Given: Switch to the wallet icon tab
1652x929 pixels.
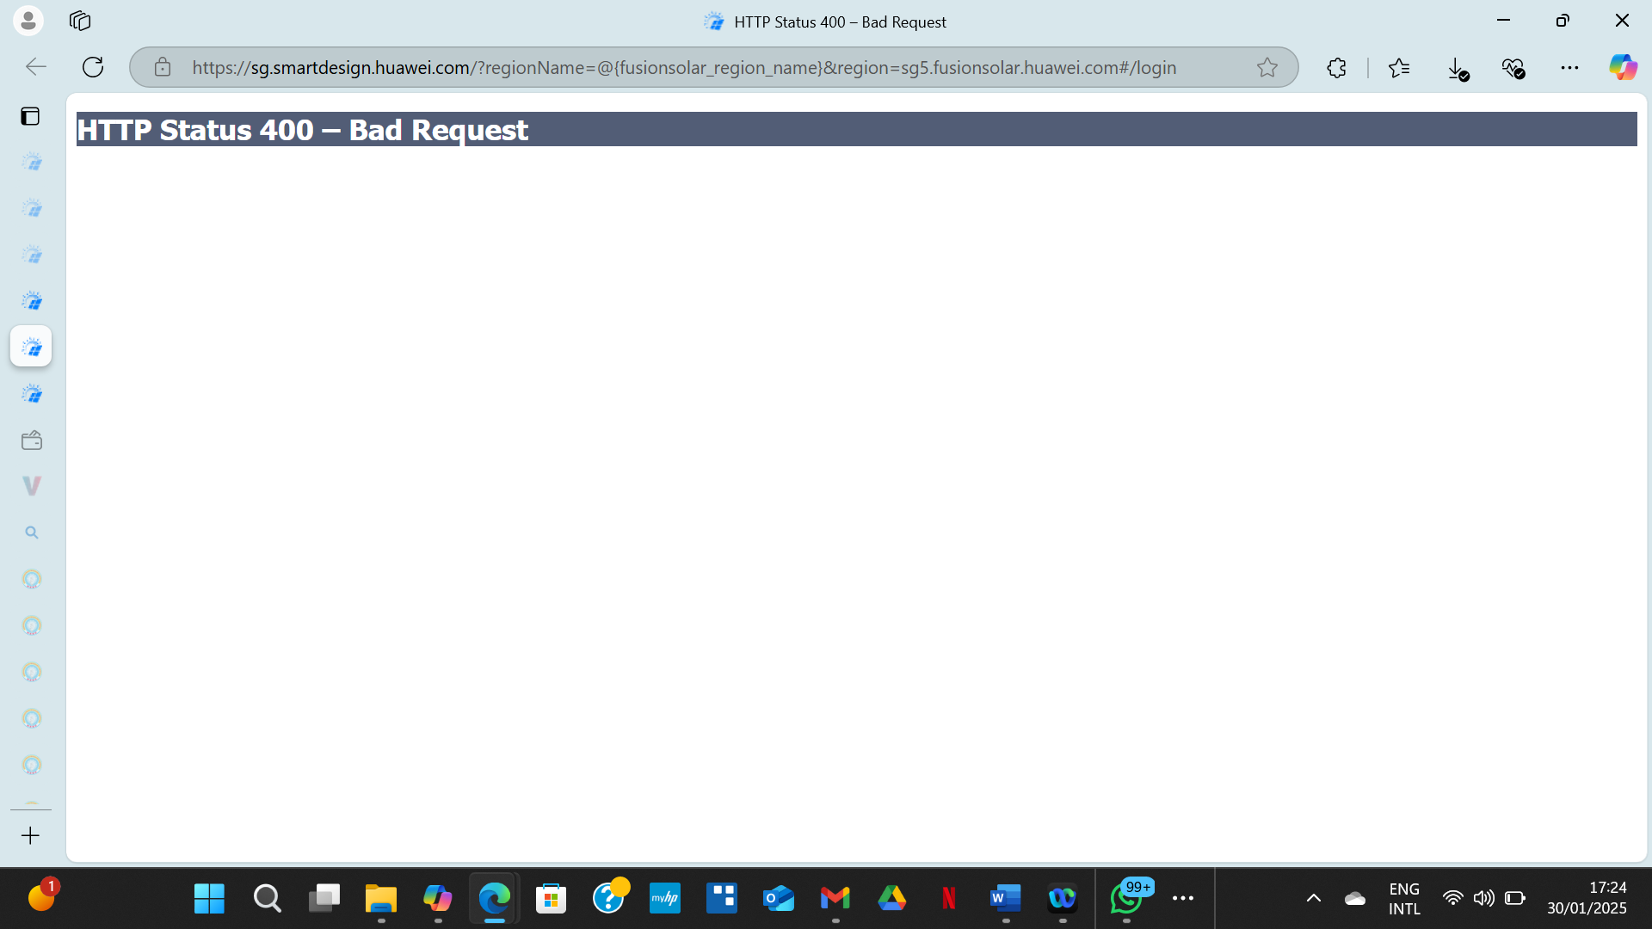Looking at the screenshot, I should [x=32, y=440].
